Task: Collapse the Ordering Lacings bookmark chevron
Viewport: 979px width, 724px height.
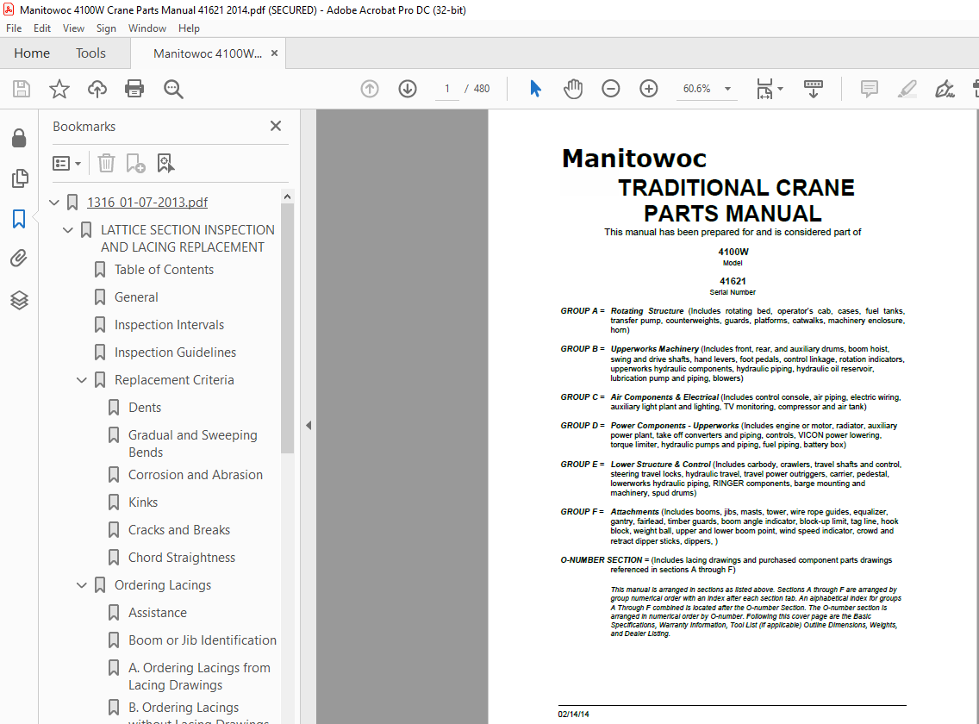Action: click(x=82, y=585)
